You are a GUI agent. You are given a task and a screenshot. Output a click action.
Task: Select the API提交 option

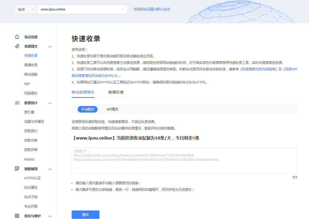(112, 109)
